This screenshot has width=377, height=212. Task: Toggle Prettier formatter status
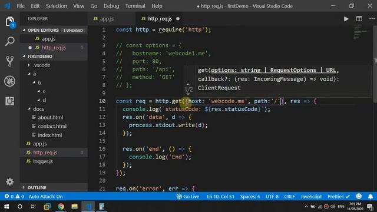point(339,197)
